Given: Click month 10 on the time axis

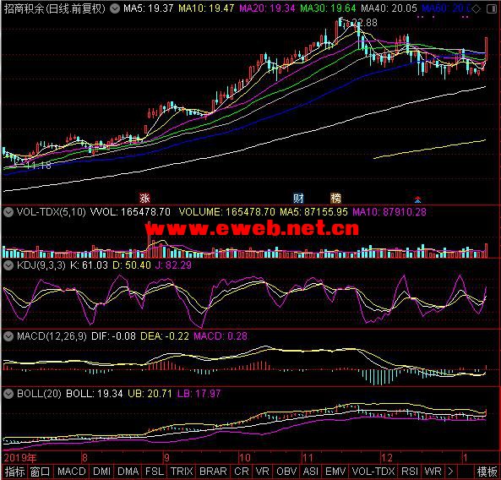Looking at the screenshot, I should pos(245,458).
